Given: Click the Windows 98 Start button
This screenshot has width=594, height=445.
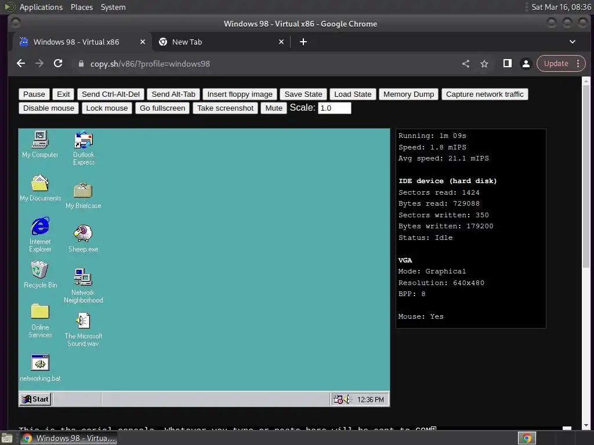Looking at the screenshot, I should [x=35, y=399].
